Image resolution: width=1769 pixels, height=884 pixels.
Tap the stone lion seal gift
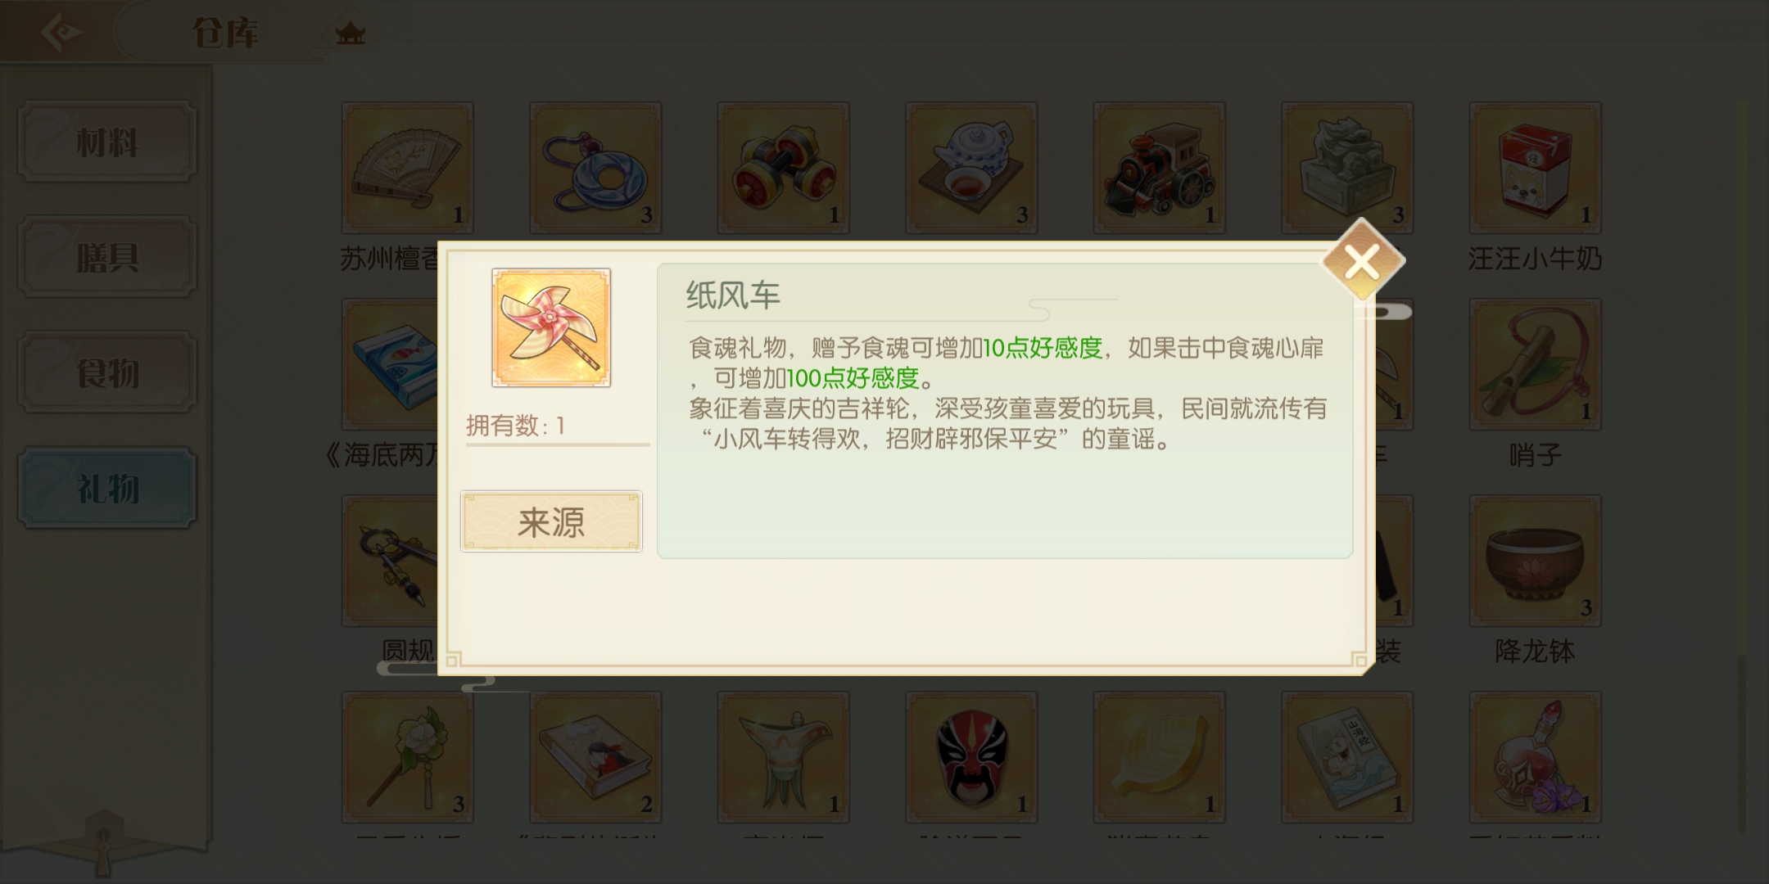[1347, 168]
